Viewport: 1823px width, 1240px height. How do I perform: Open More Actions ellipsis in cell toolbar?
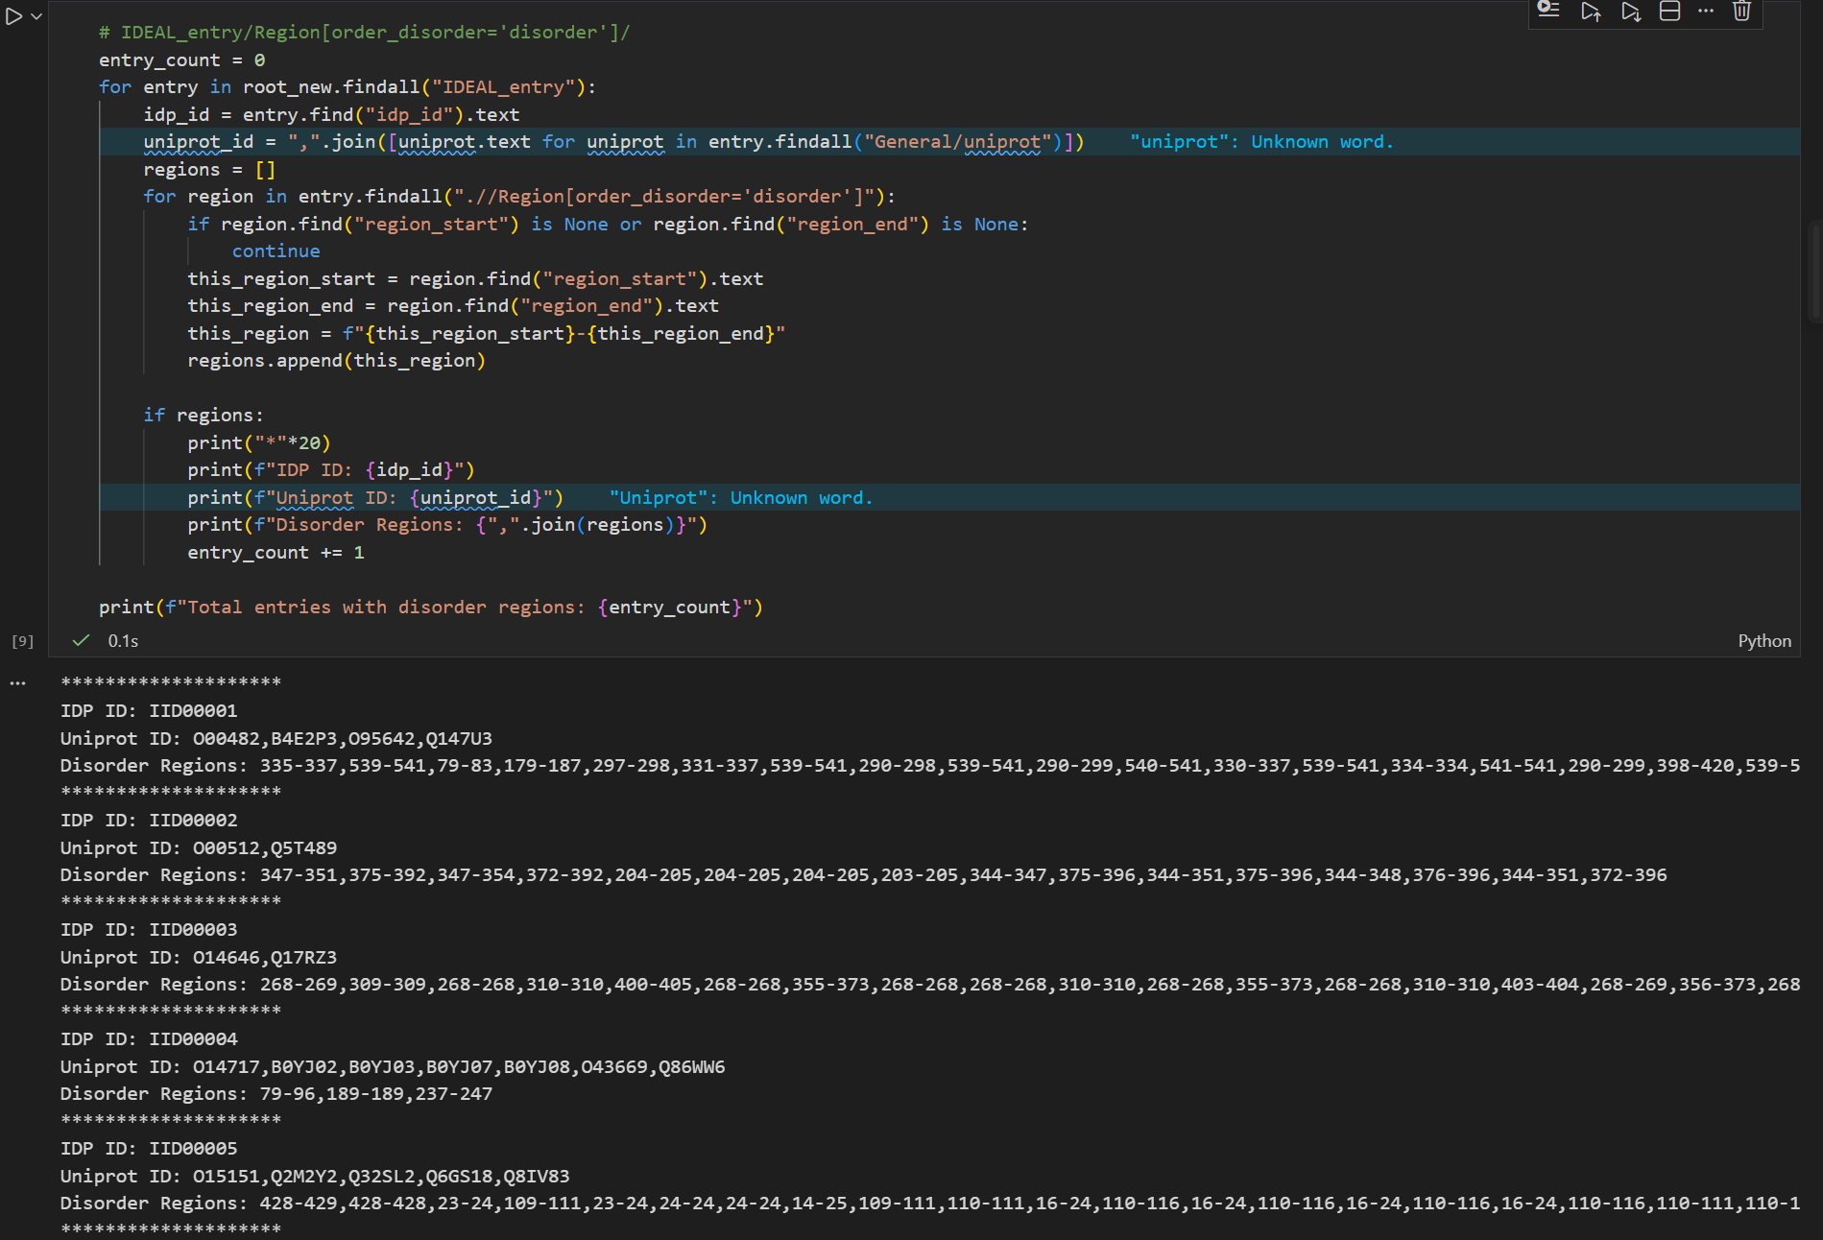(1706, 11)
